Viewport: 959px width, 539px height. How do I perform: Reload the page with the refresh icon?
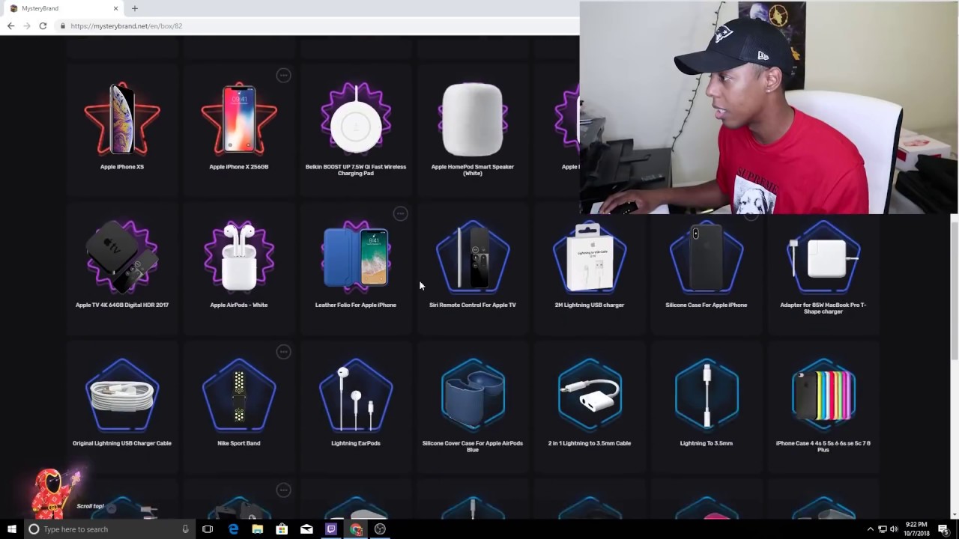point(43,25)
